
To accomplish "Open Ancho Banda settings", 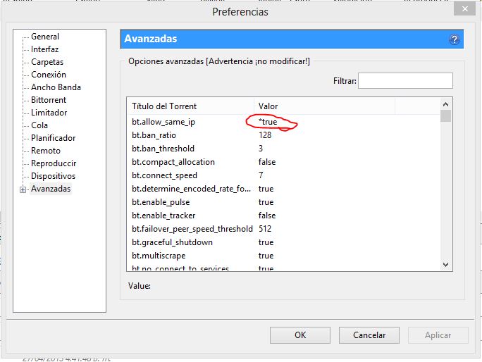I will click(x=56, y=87).
